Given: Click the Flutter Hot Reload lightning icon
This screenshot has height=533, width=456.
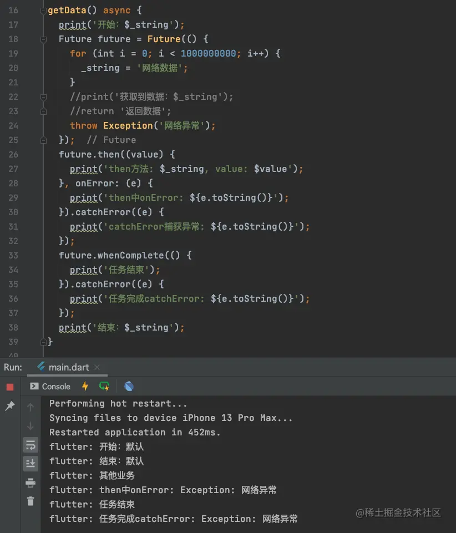Looking at the screenshot, I should coord(85,387).
